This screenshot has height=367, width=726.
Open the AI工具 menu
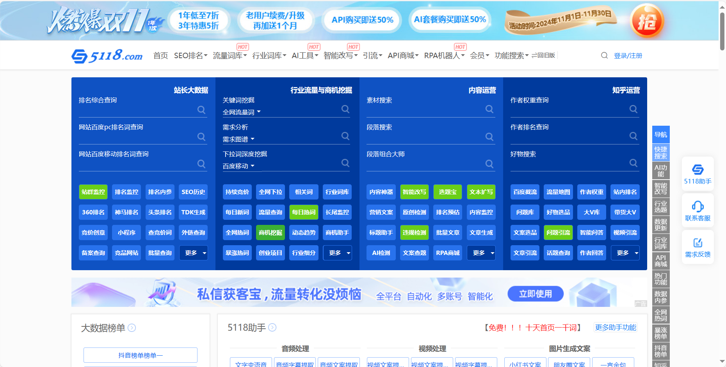304,55
